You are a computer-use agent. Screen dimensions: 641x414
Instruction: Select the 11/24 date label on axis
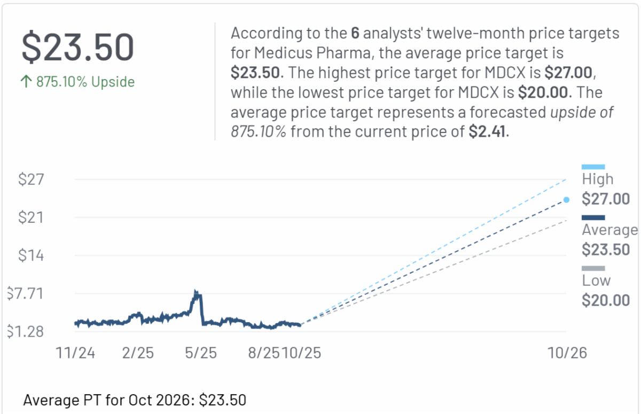[75, 353]
